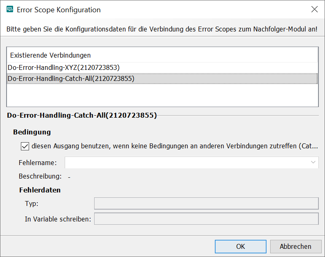325x257 pixels.
Task: Click the Typ text field
Action: tap(206, 203)
